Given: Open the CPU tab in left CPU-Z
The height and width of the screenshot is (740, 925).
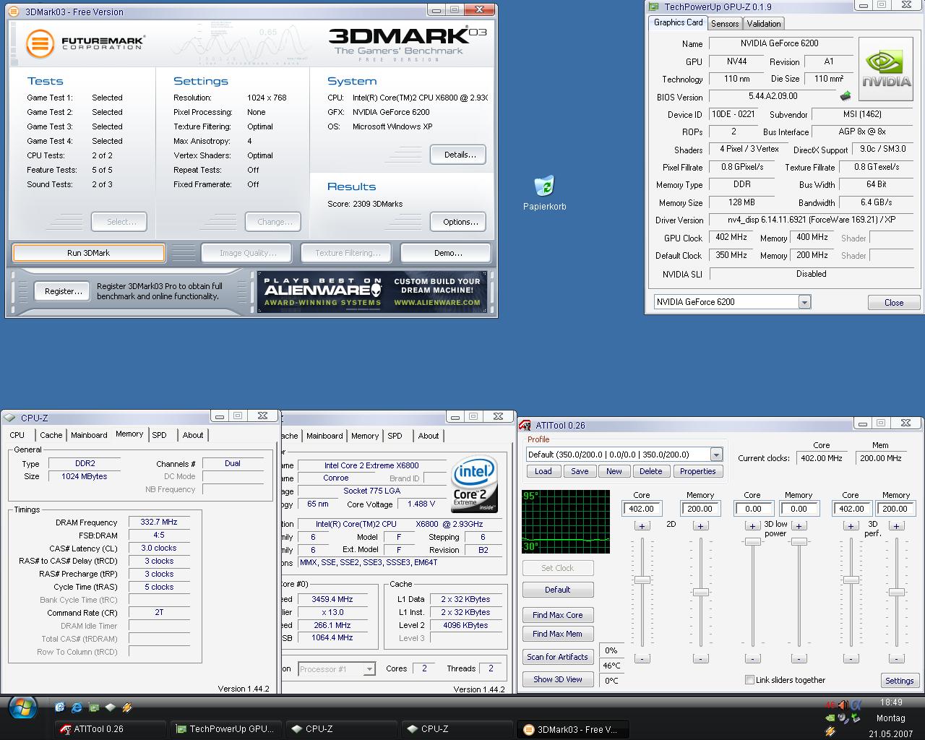Looking at the screenshot, I should click(x=17, y=435).
